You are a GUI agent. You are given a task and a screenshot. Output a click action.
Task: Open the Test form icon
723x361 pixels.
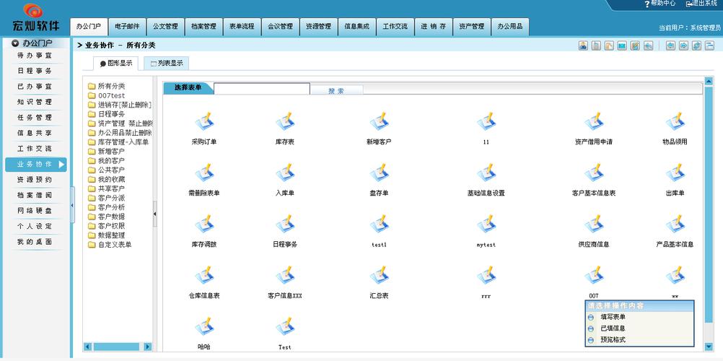(285, 327)
